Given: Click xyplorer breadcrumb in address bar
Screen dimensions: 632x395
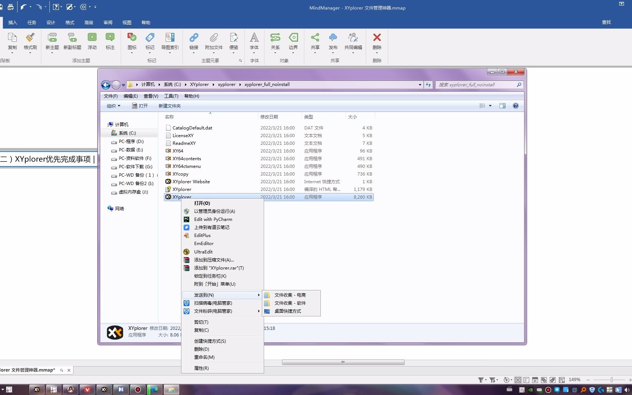Looking at the screenshot, I should point(227,84).
